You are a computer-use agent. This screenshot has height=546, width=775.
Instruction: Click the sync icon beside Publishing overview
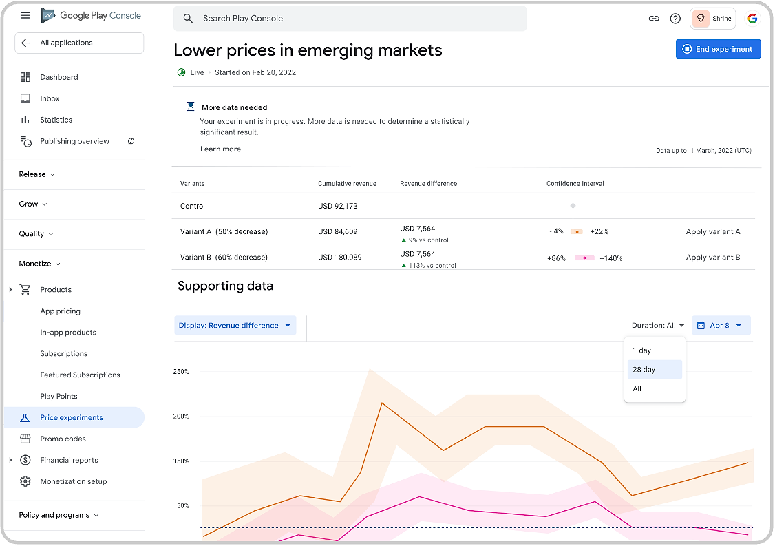coord(131,141)
